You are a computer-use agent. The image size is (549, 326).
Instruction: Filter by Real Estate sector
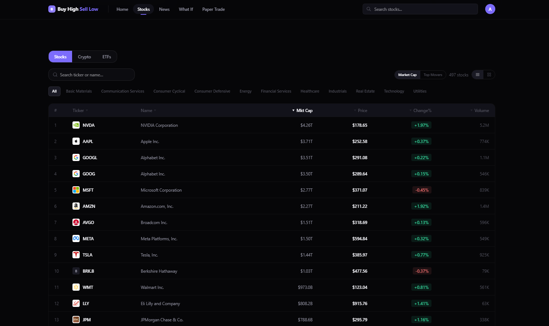point(365,91)
